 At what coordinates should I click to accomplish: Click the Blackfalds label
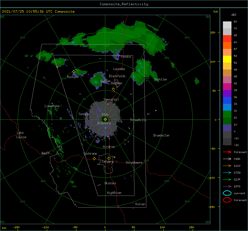click(117, 76)
